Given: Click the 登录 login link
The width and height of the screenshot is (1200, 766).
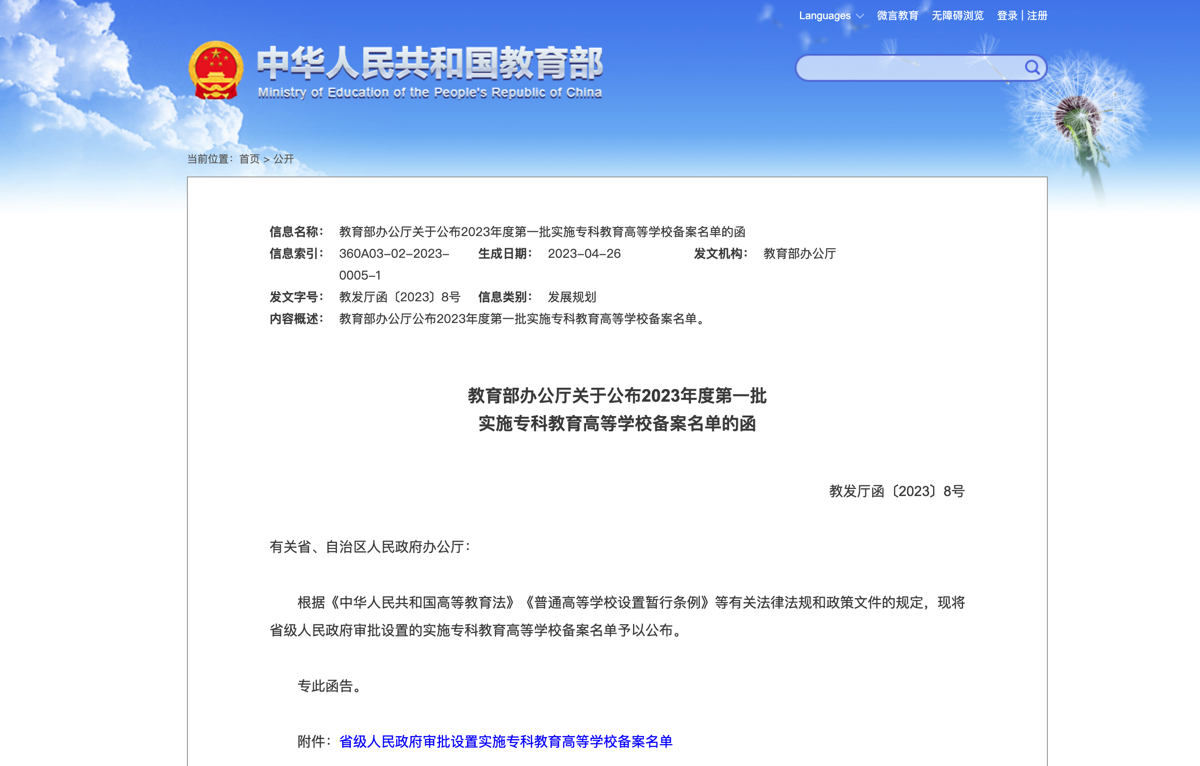Looking at the screenshot, I should [x=1007, y=16].
